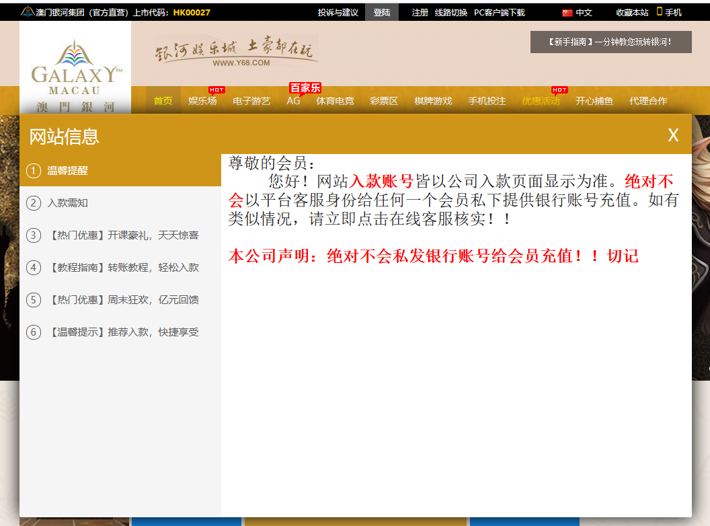Image resolution: width=710 pixels, height=526 pixels.
Task: Select 入款需知 sidebar item
Action: point(120,203)
